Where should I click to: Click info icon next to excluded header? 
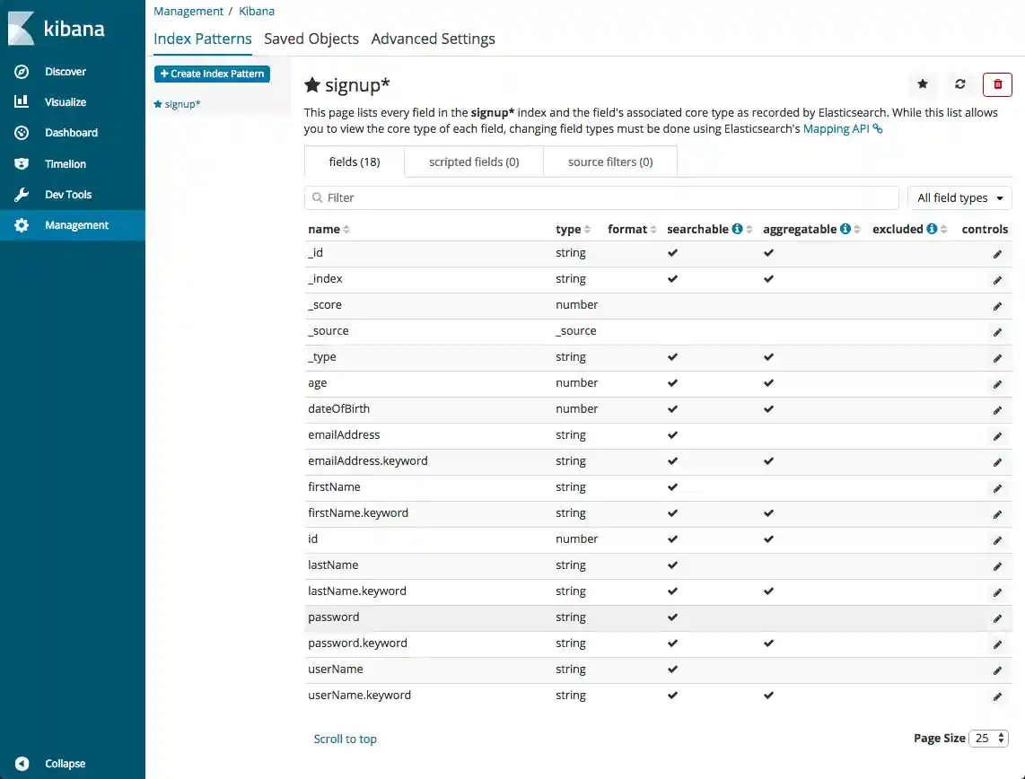(x=932, y=229)
